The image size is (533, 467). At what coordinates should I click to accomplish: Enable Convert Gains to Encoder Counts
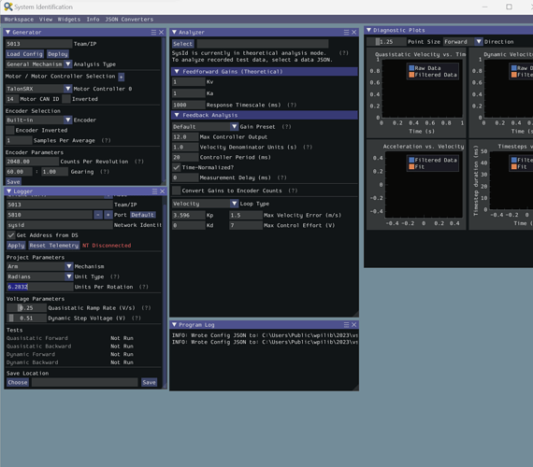tap(176, 191)
